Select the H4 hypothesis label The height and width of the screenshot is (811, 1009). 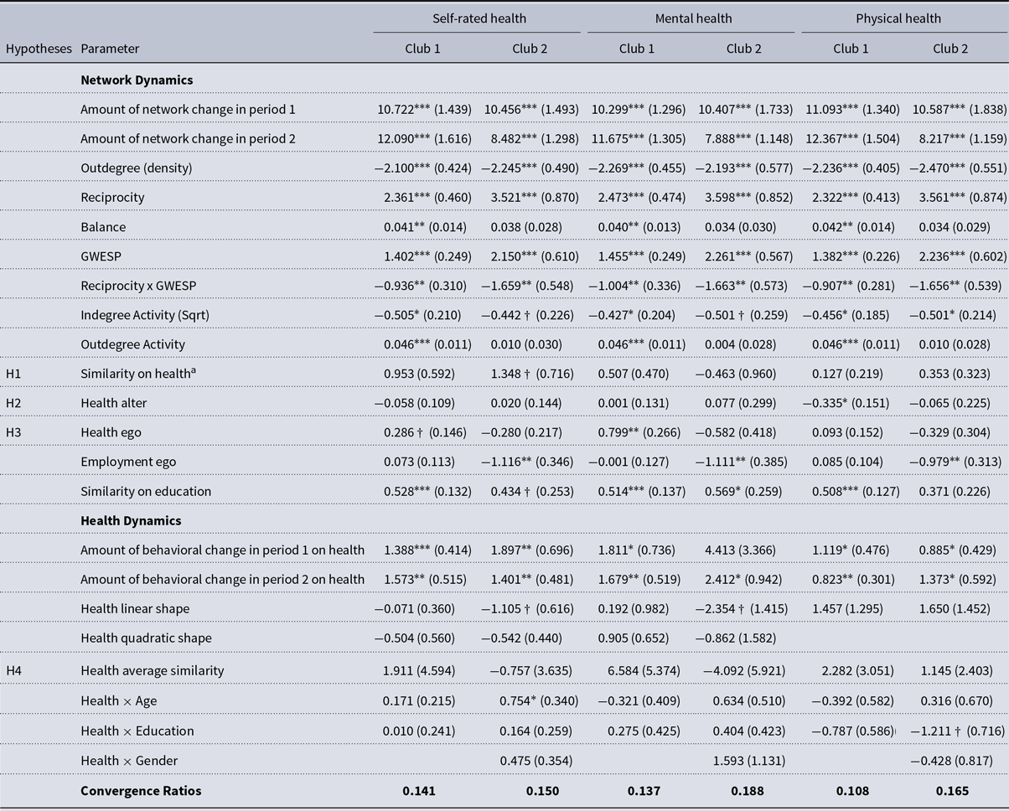coord(14,670)
